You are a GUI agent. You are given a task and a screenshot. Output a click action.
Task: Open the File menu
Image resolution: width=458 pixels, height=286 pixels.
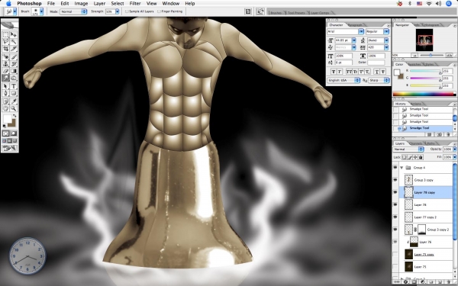pos(51,4)
